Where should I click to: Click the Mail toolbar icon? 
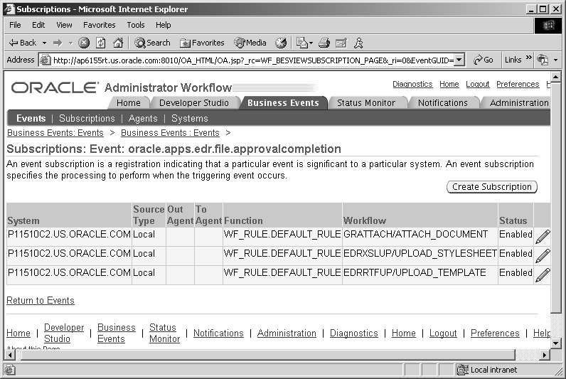(x=301, y=43)
